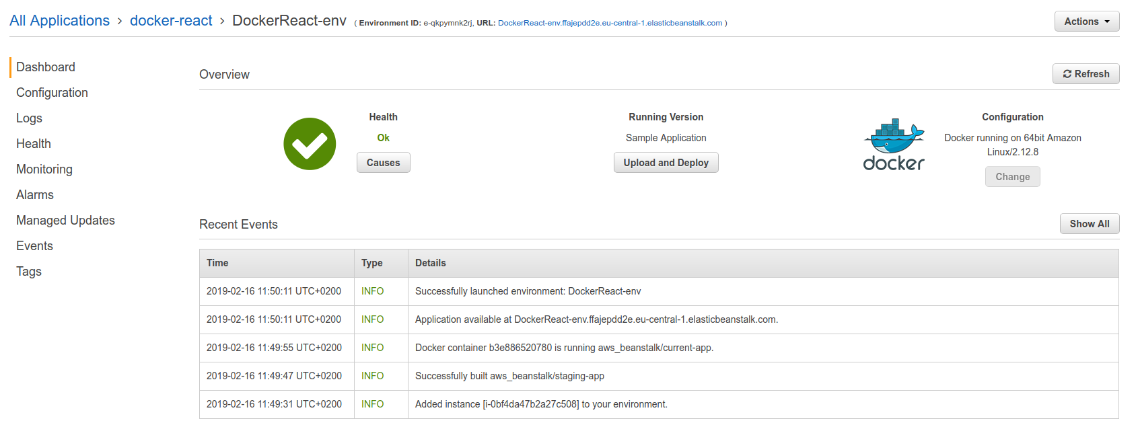Viewport: 1138px width, 425px height.
Task: Open Events from the sidebar
Action: click(34, 246)
